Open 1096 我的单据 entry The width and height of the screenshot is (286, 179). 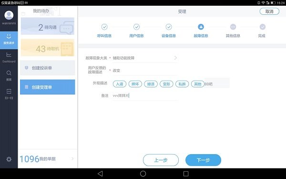[x=47, y=159]
